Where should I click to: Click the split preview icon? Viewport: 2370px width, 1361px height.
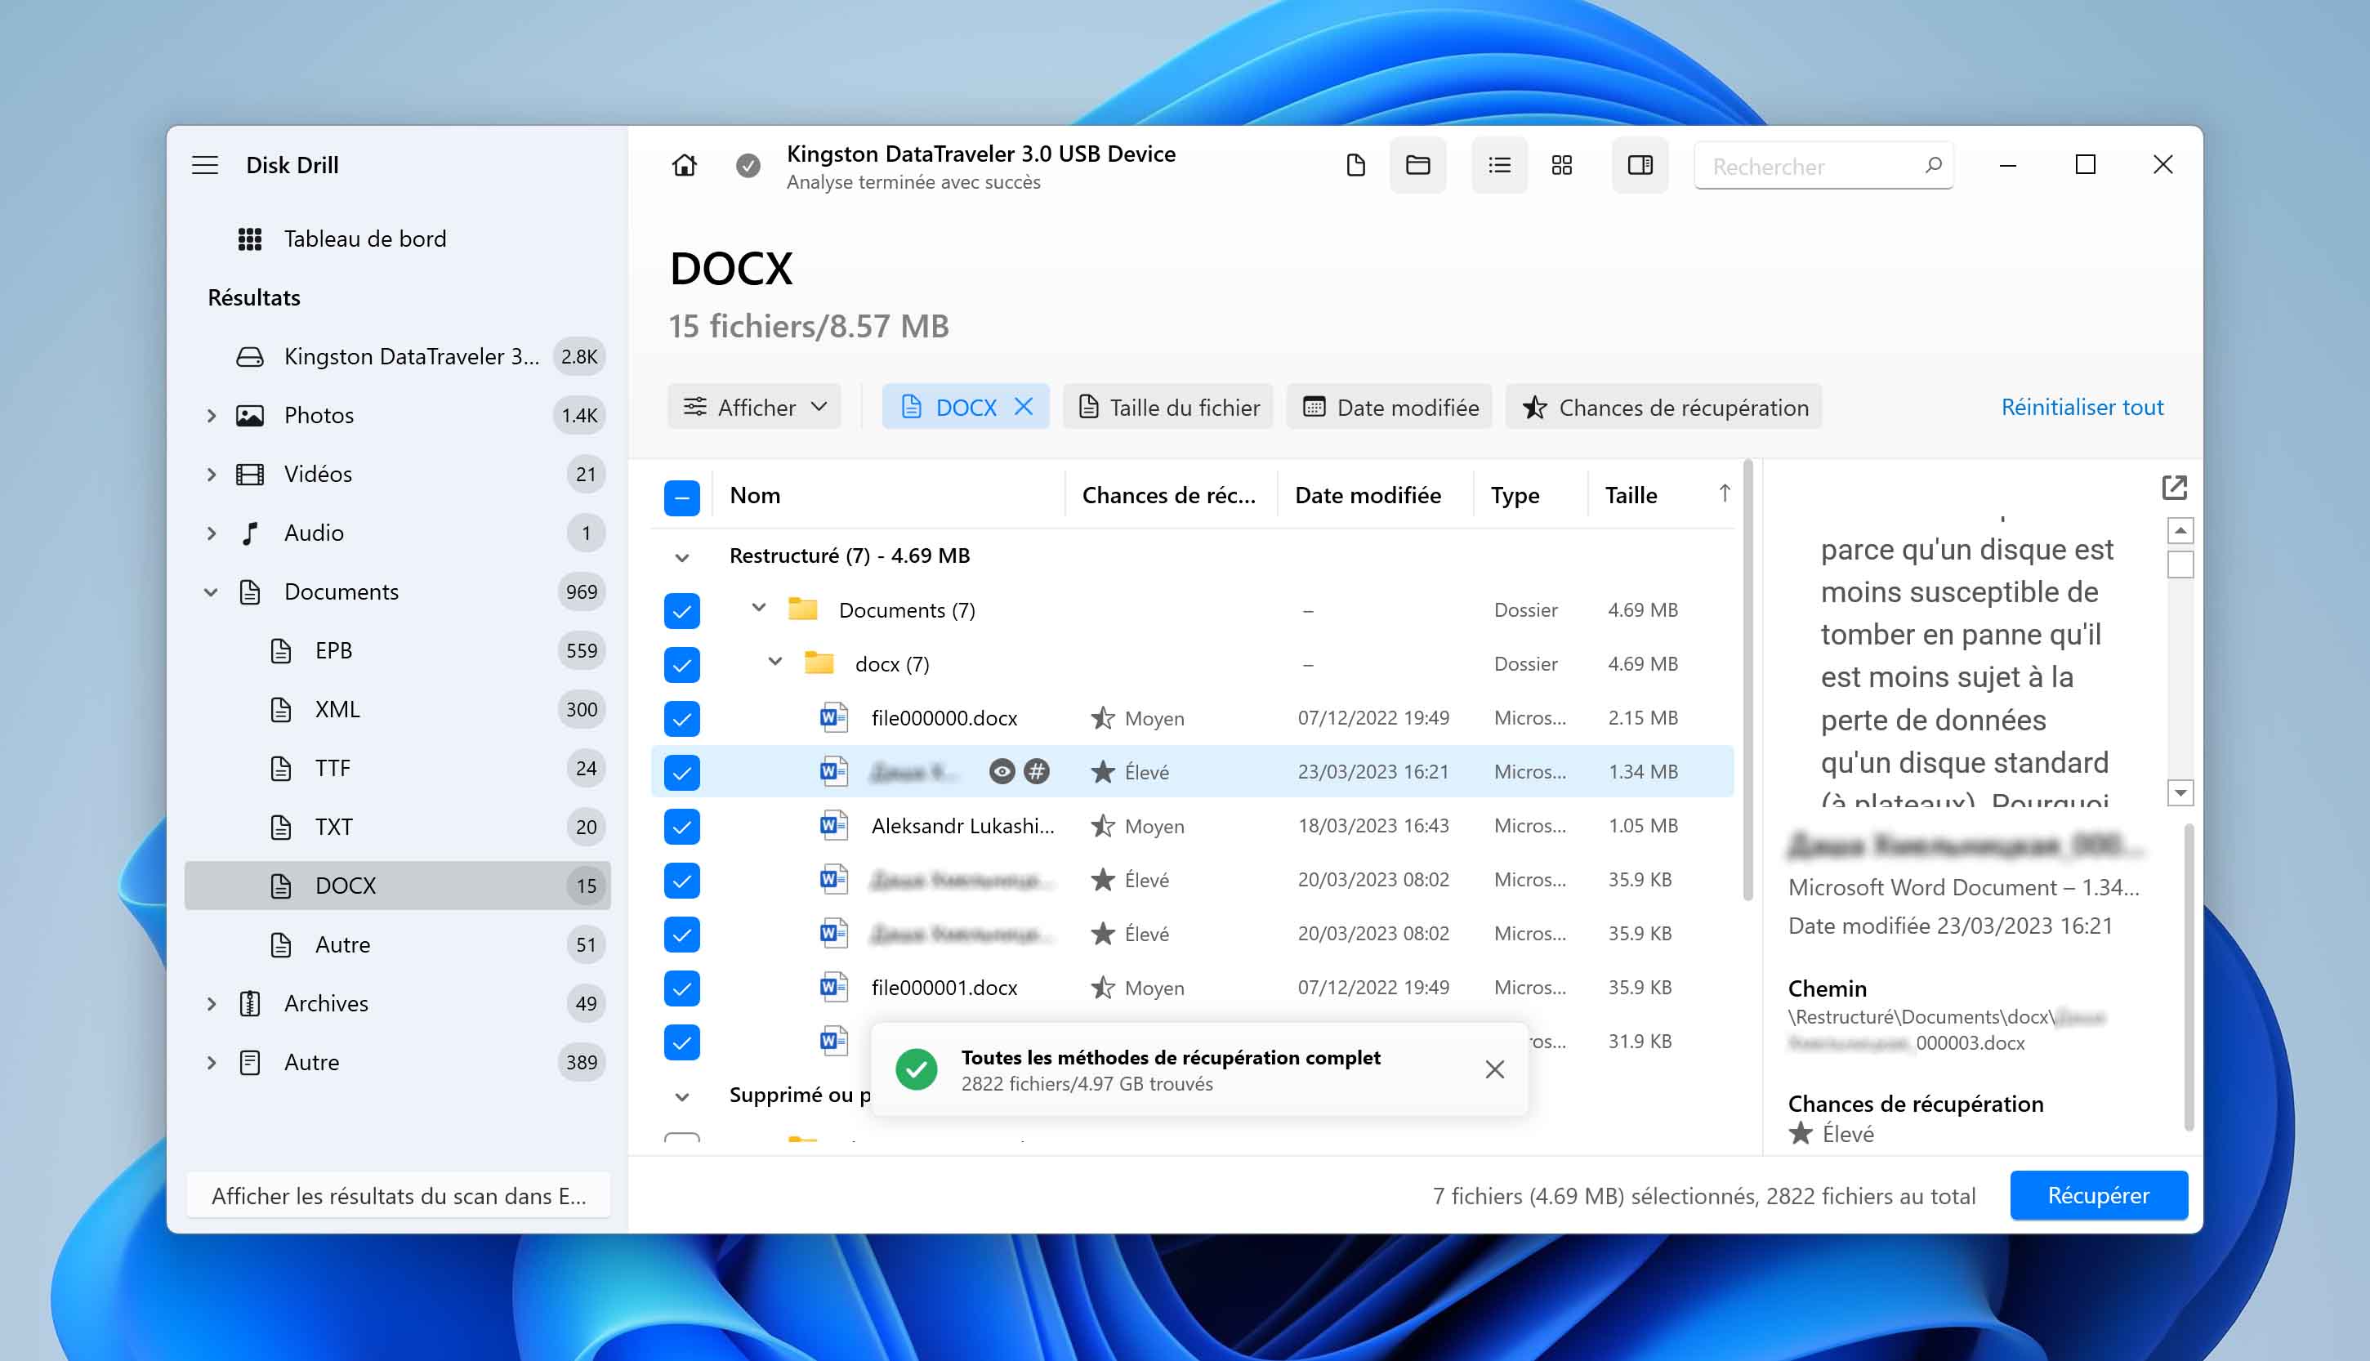pos(1639,164)
